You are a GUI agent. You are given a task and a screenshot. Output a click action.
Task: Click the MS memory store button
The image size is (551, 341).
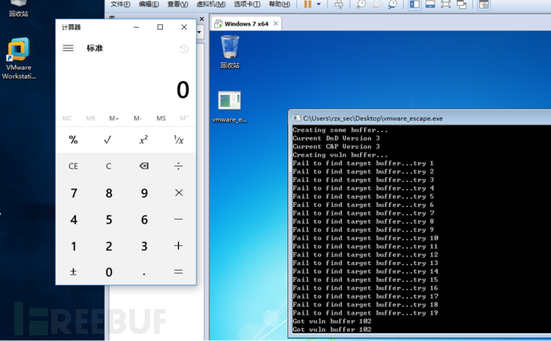161,118
